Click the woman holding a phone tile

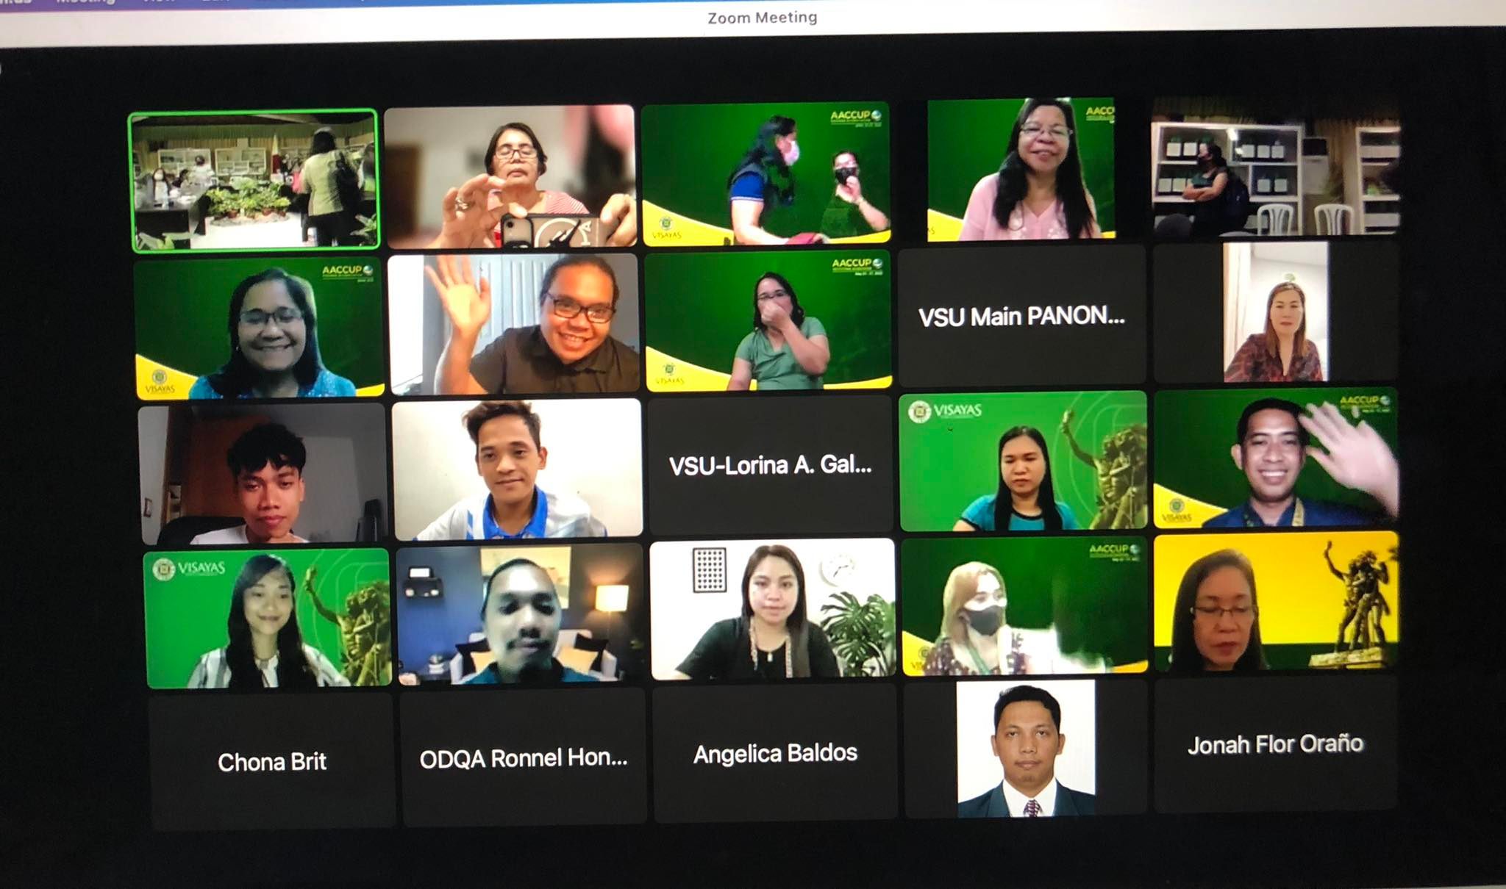510,176
